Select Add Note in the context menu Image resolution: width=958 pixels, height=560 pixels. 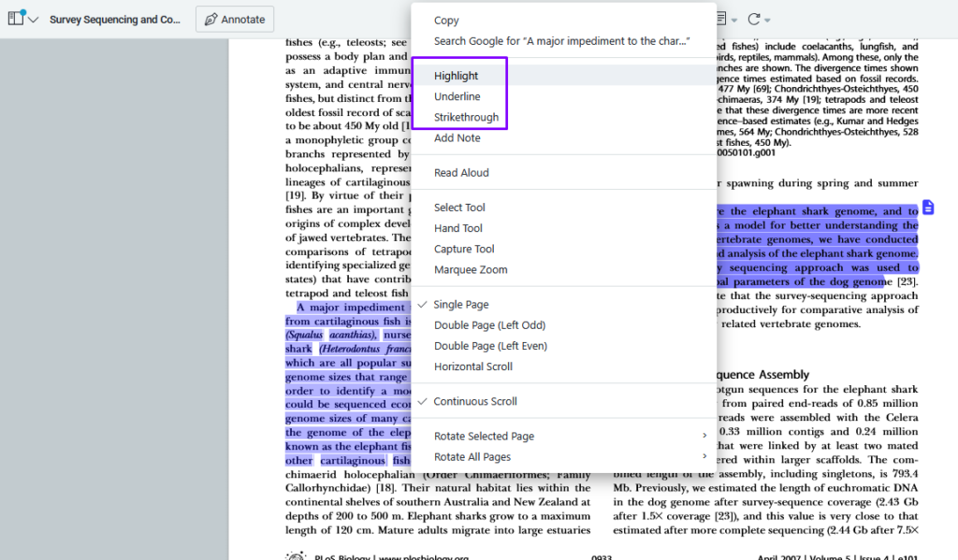(457, 137)
